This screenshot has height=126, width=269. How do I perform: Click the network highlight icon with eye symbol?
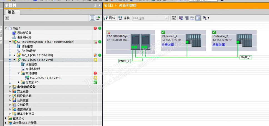(181, 18)
